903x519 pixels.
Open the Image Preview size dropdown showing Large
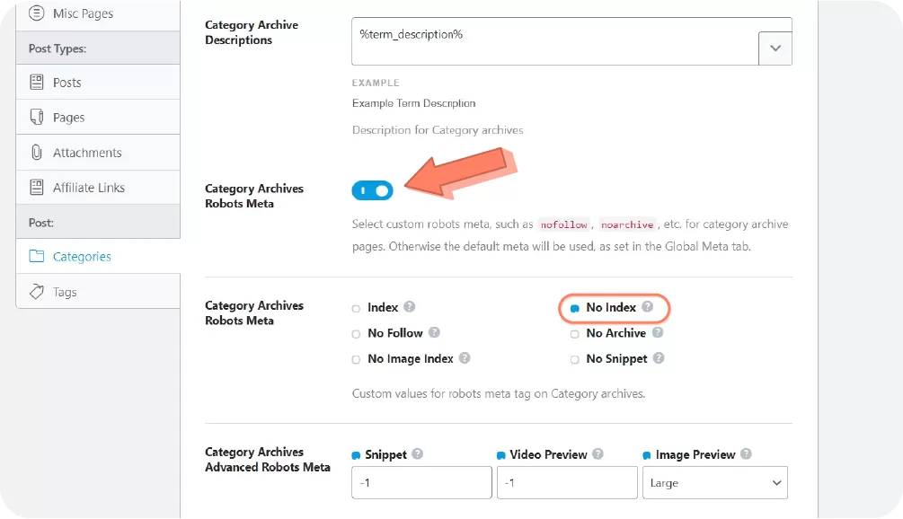click(713, 482)
